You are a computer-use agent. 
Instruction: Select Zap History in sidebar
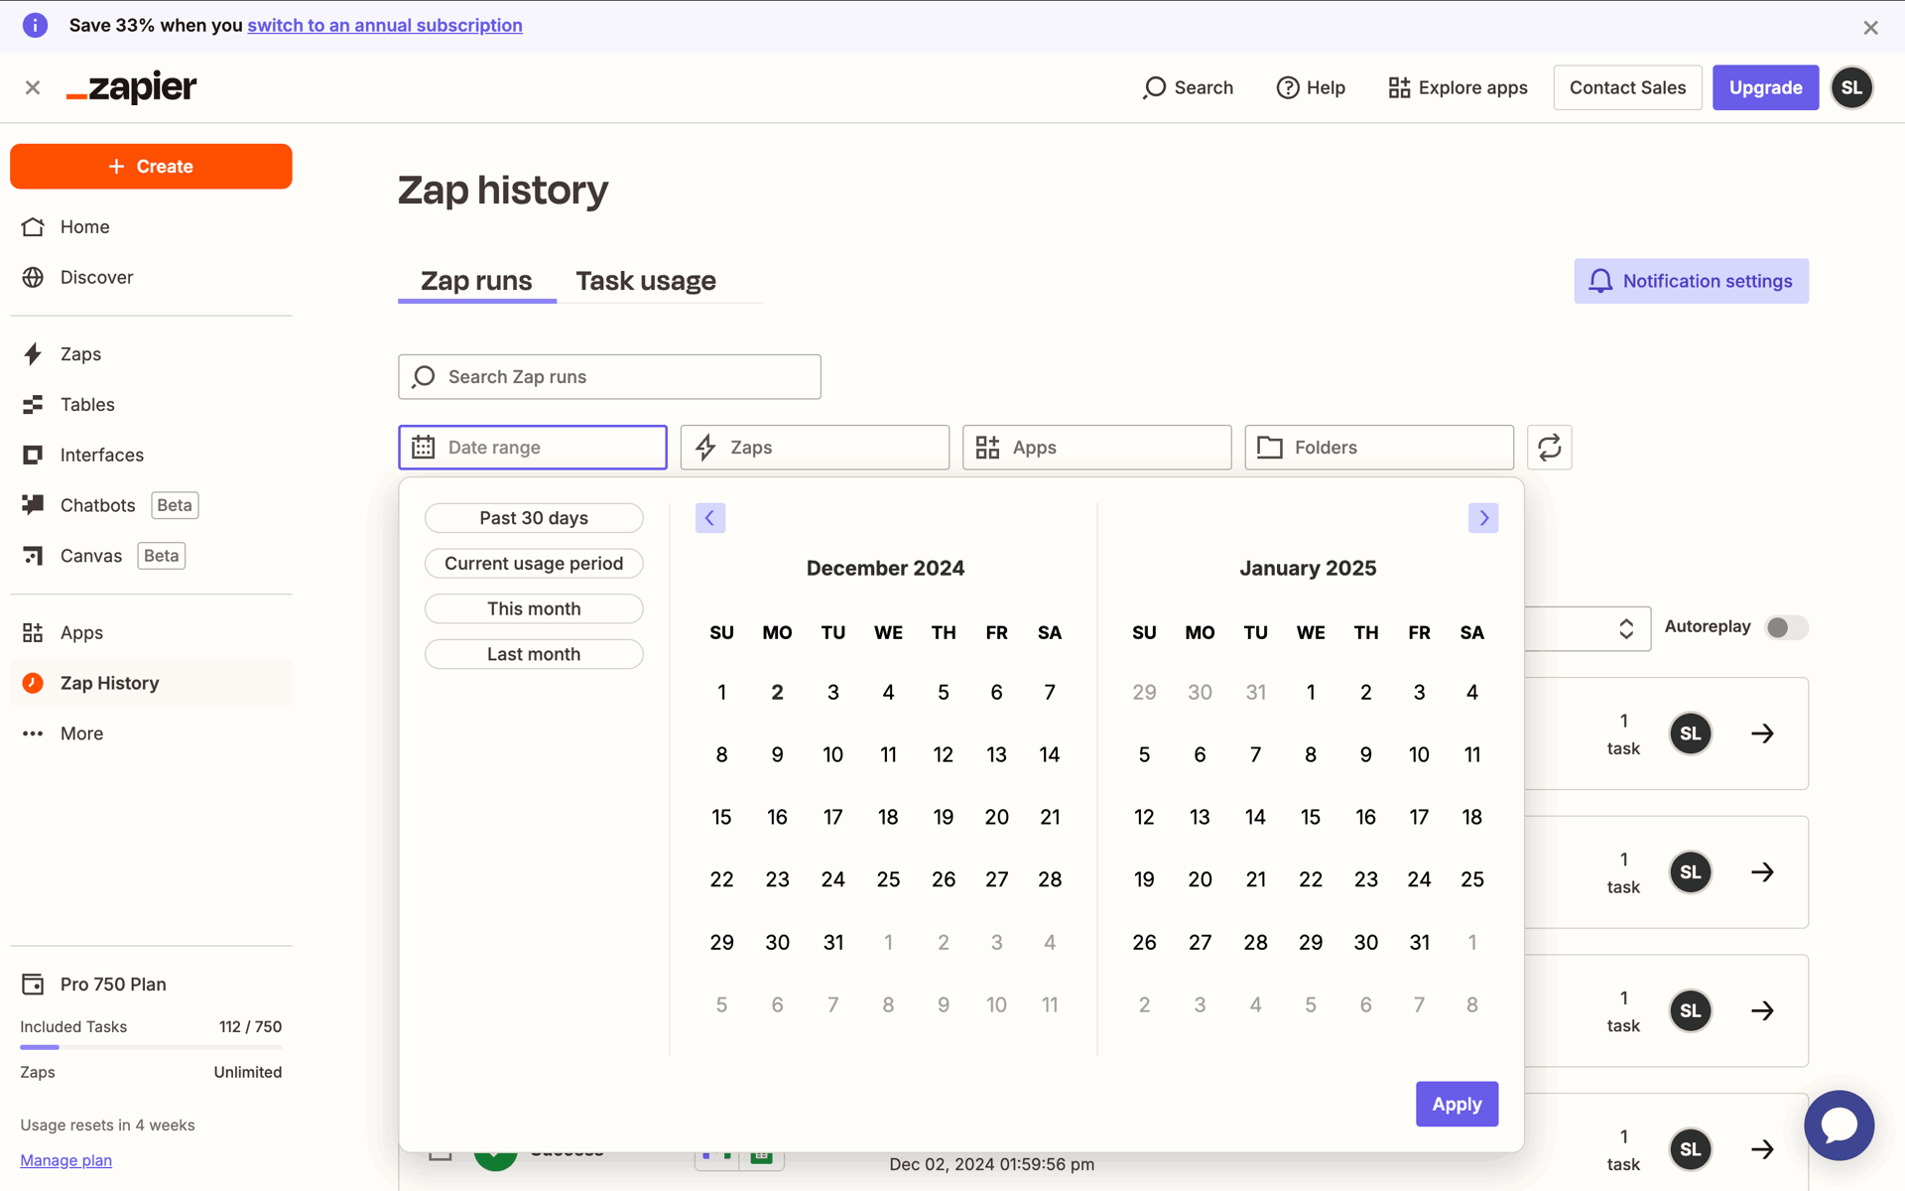[151, 683]
